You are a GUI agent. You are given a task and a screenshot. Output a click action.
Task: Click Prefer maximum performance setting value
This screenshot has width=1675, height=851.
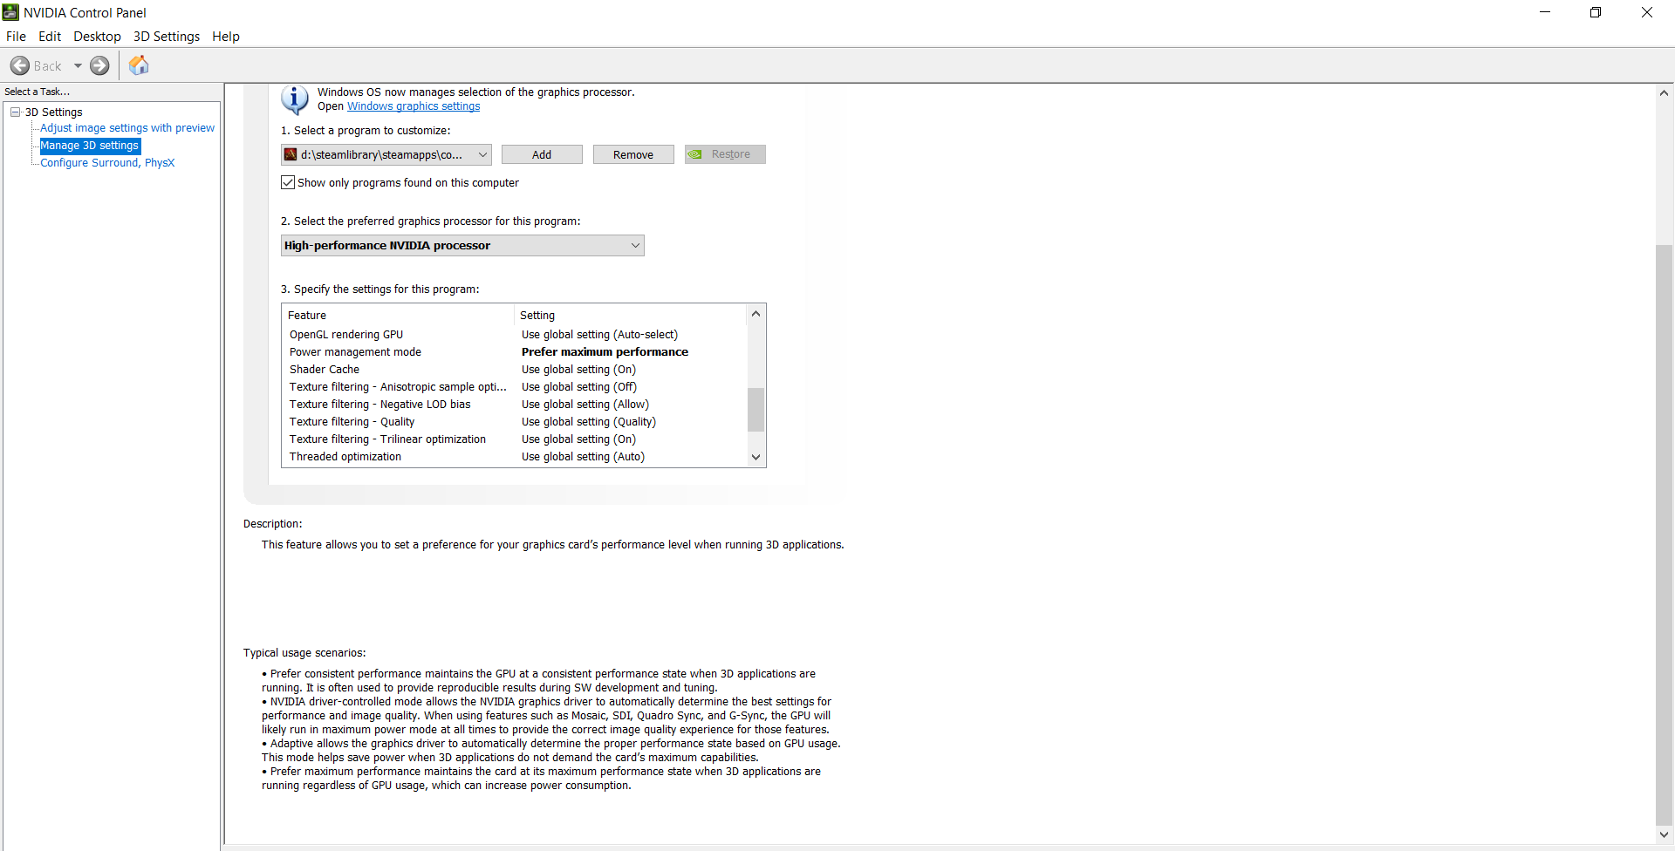[x=605, y=352]
